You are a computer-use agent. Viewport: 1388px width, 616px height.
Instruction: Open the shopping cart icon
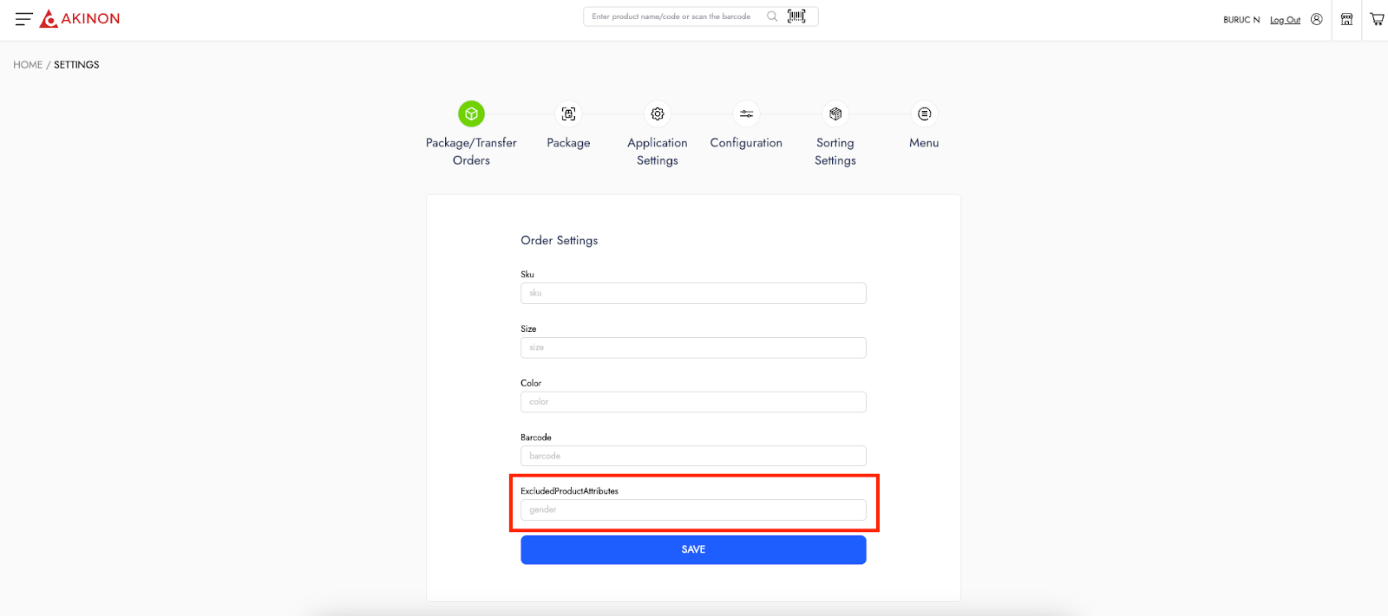(1377, 19)
